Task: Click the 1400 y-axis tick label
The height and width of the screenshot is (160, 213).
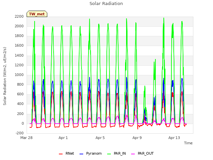Action: click(x=19, y=55)
